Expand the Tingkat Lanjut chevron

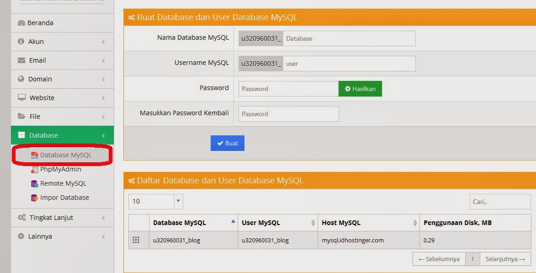pyautogui.click(x=103, y=218)
